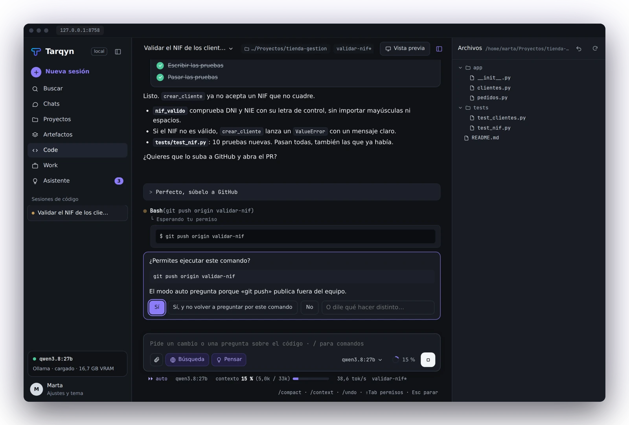Focus the 'O dile qué hacer distinto' field
The image size is (629, 425).
(x=378, y=307)
